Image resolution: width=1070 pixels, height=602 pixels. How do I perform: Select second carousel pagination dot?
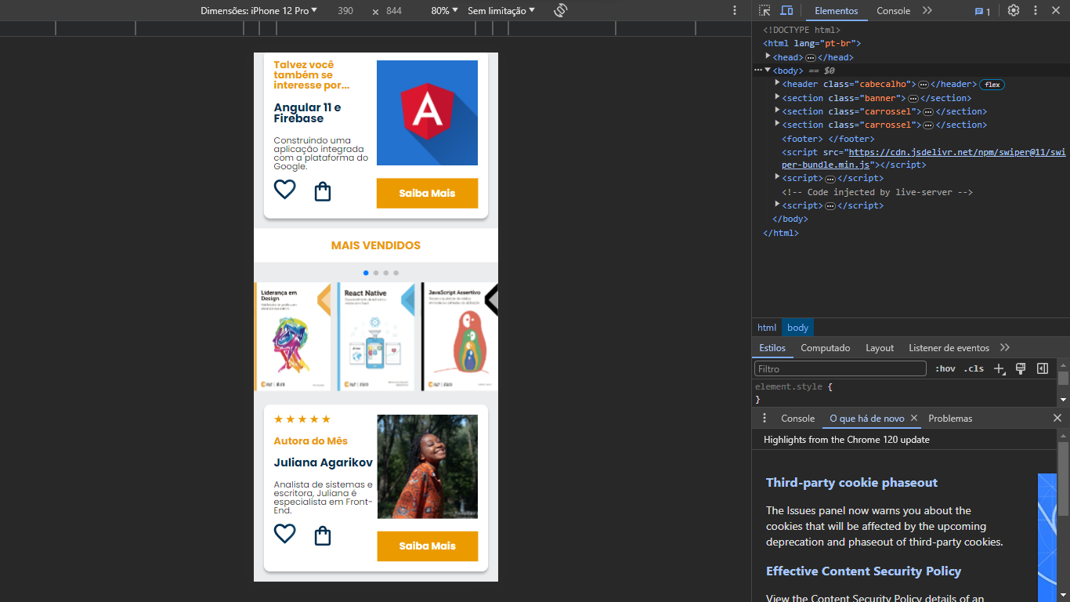(x=376, y=273)
